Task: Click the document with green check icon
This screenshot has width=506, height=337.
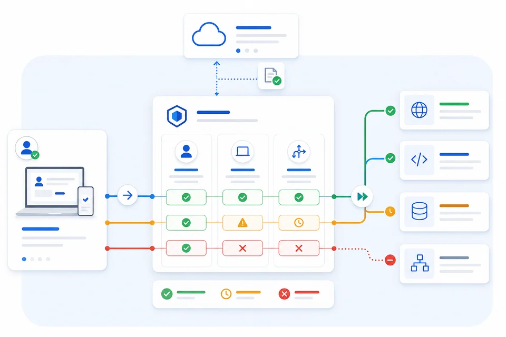Action: coord(272,76)
